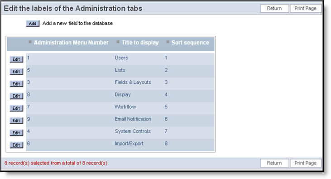Select the 'Lists' title cell
This screenshot has width=331, height=179.
pyautogui.click(x=120, y=70)
